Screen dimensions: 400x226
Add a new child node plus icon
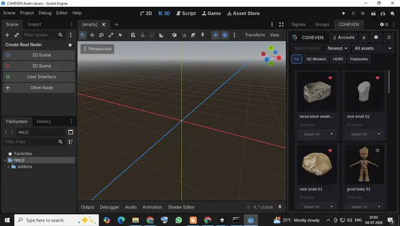pos(7,35)
